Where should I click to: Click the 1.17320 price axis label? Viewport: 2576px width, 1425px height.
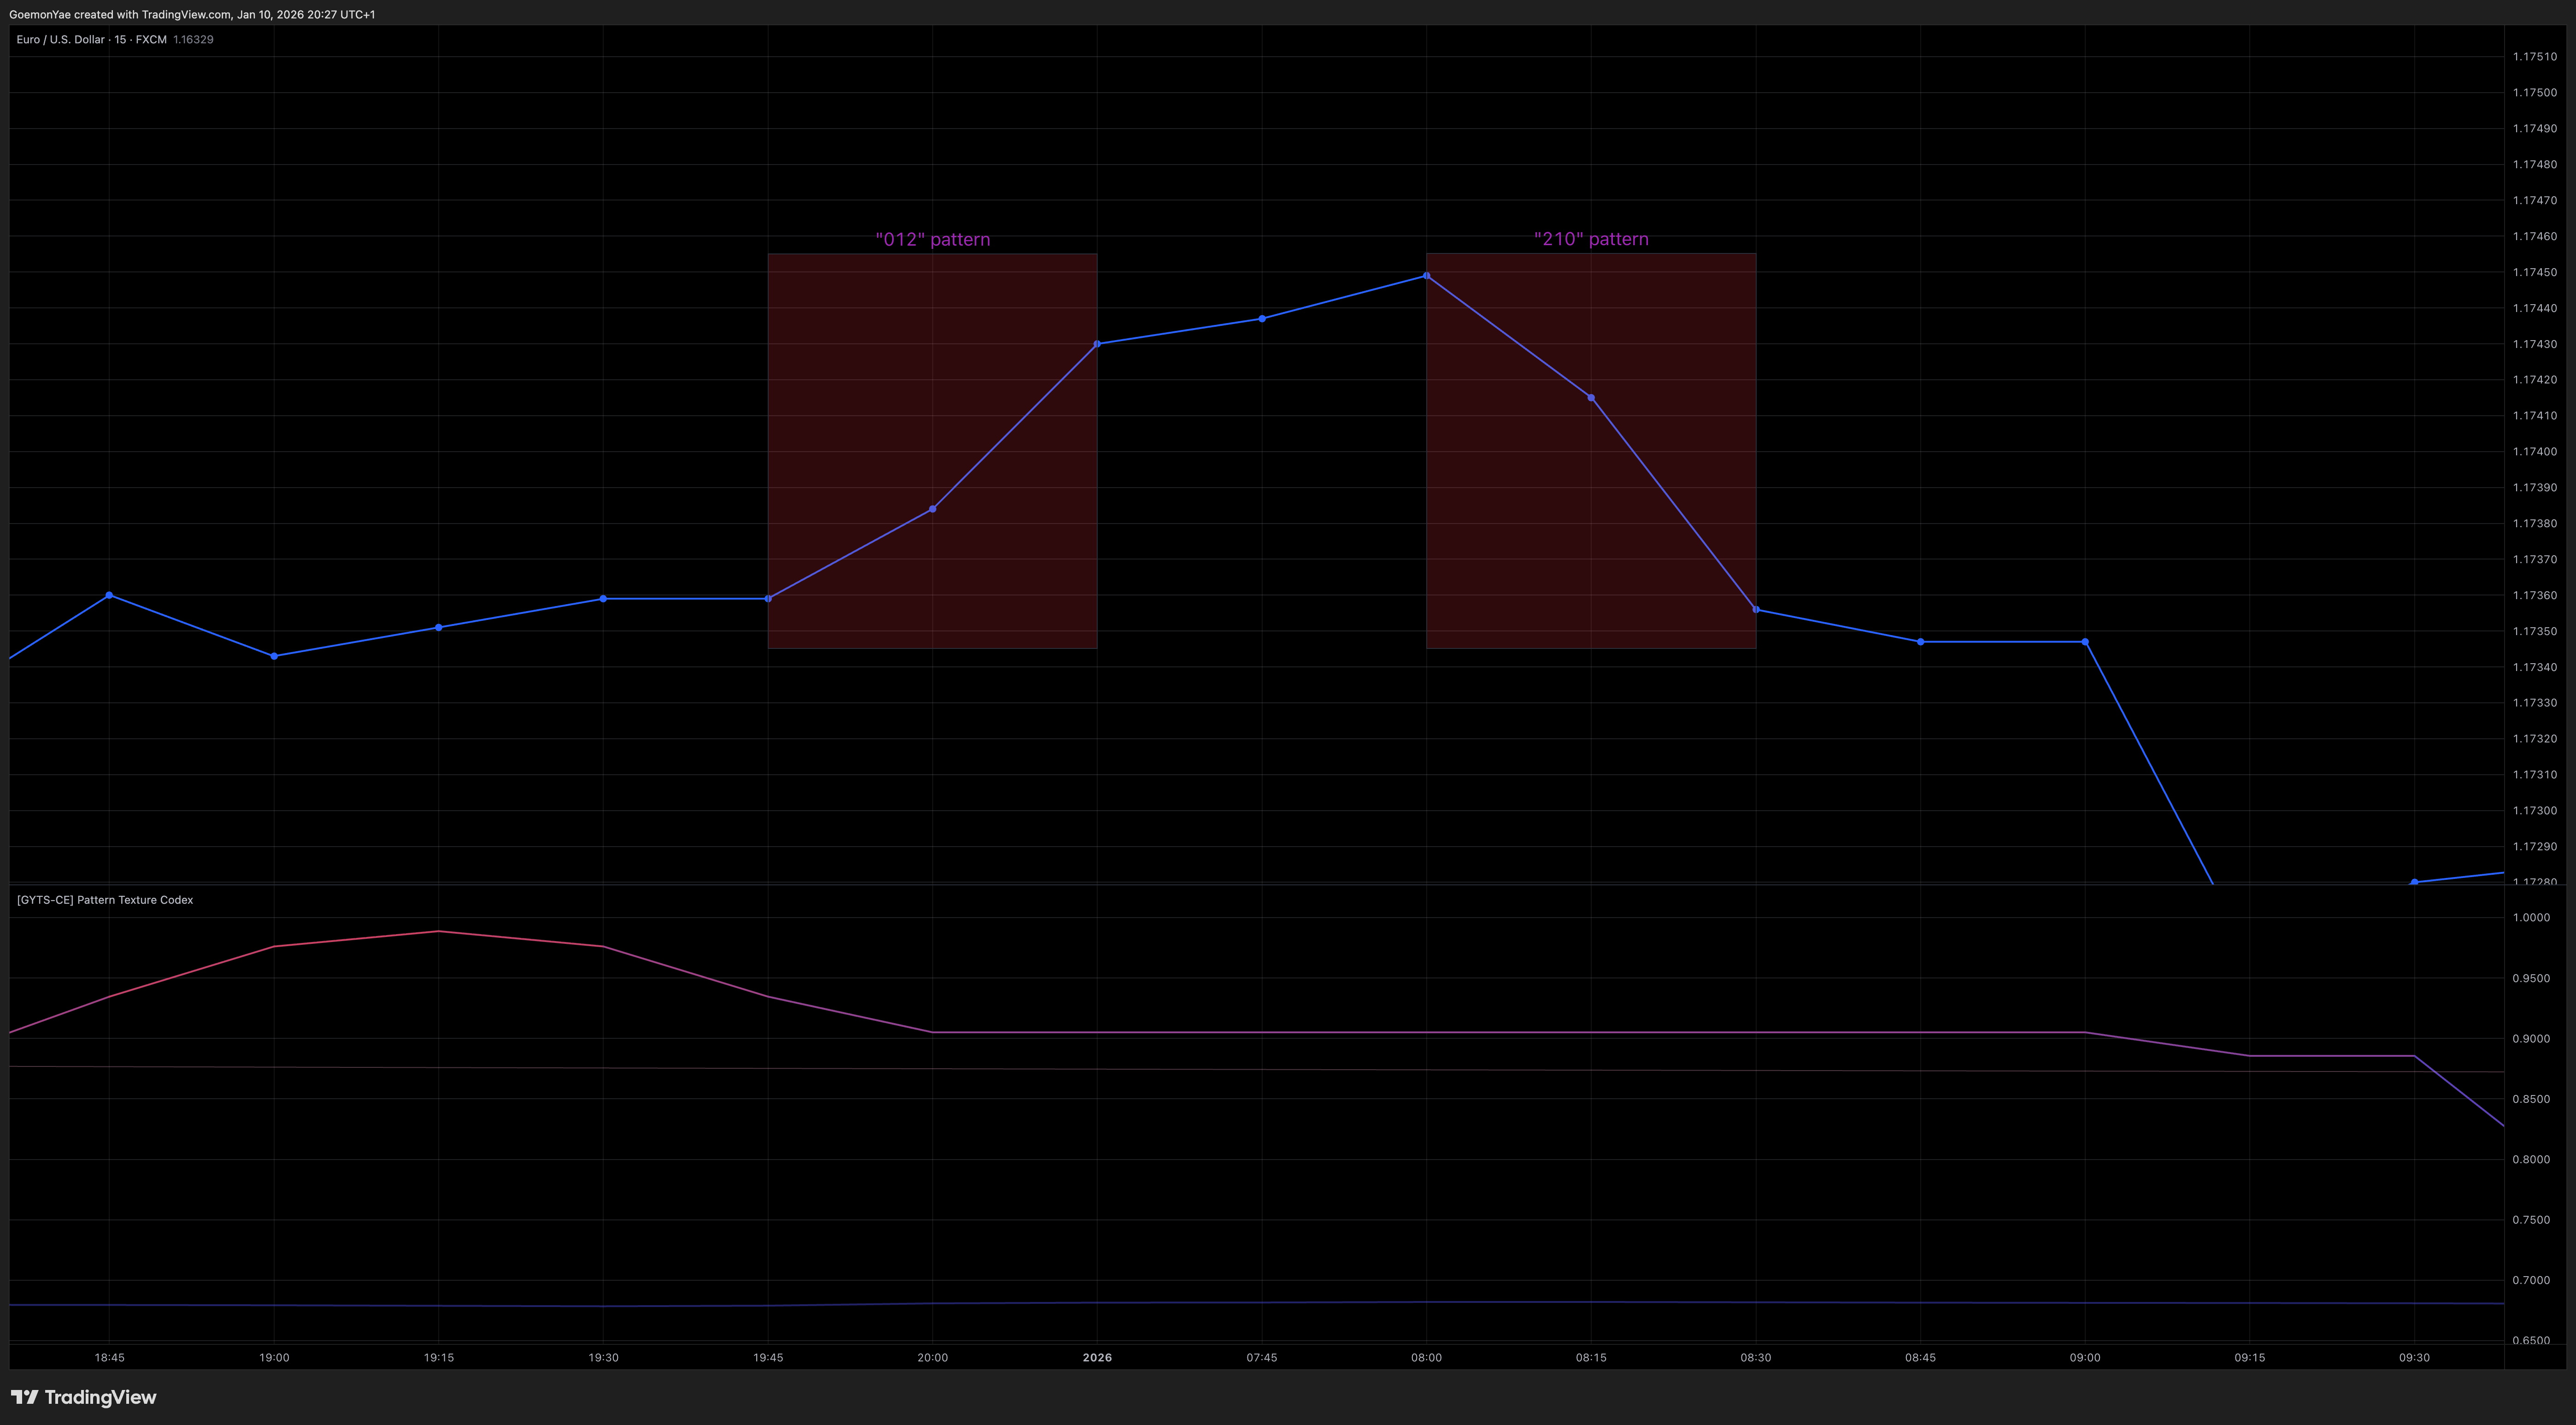[2534, 739]
